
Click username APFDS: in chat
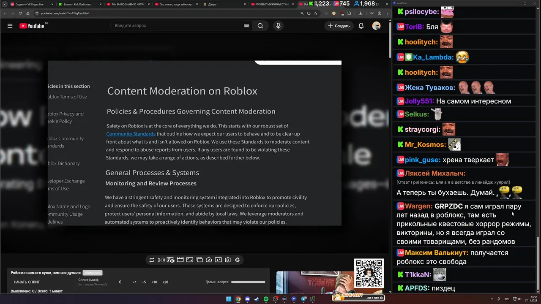pyautogui.click(x=417, y=288)
